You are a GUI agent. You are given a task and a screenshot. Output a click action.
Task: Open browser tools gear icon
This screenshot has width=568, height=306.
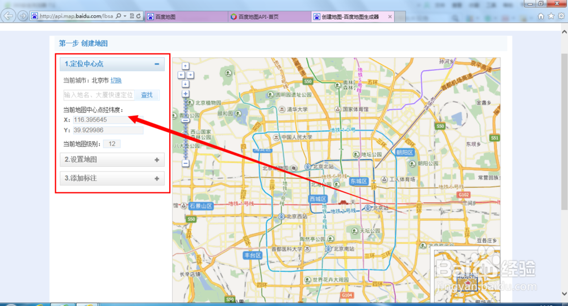(x=561, y=16)
